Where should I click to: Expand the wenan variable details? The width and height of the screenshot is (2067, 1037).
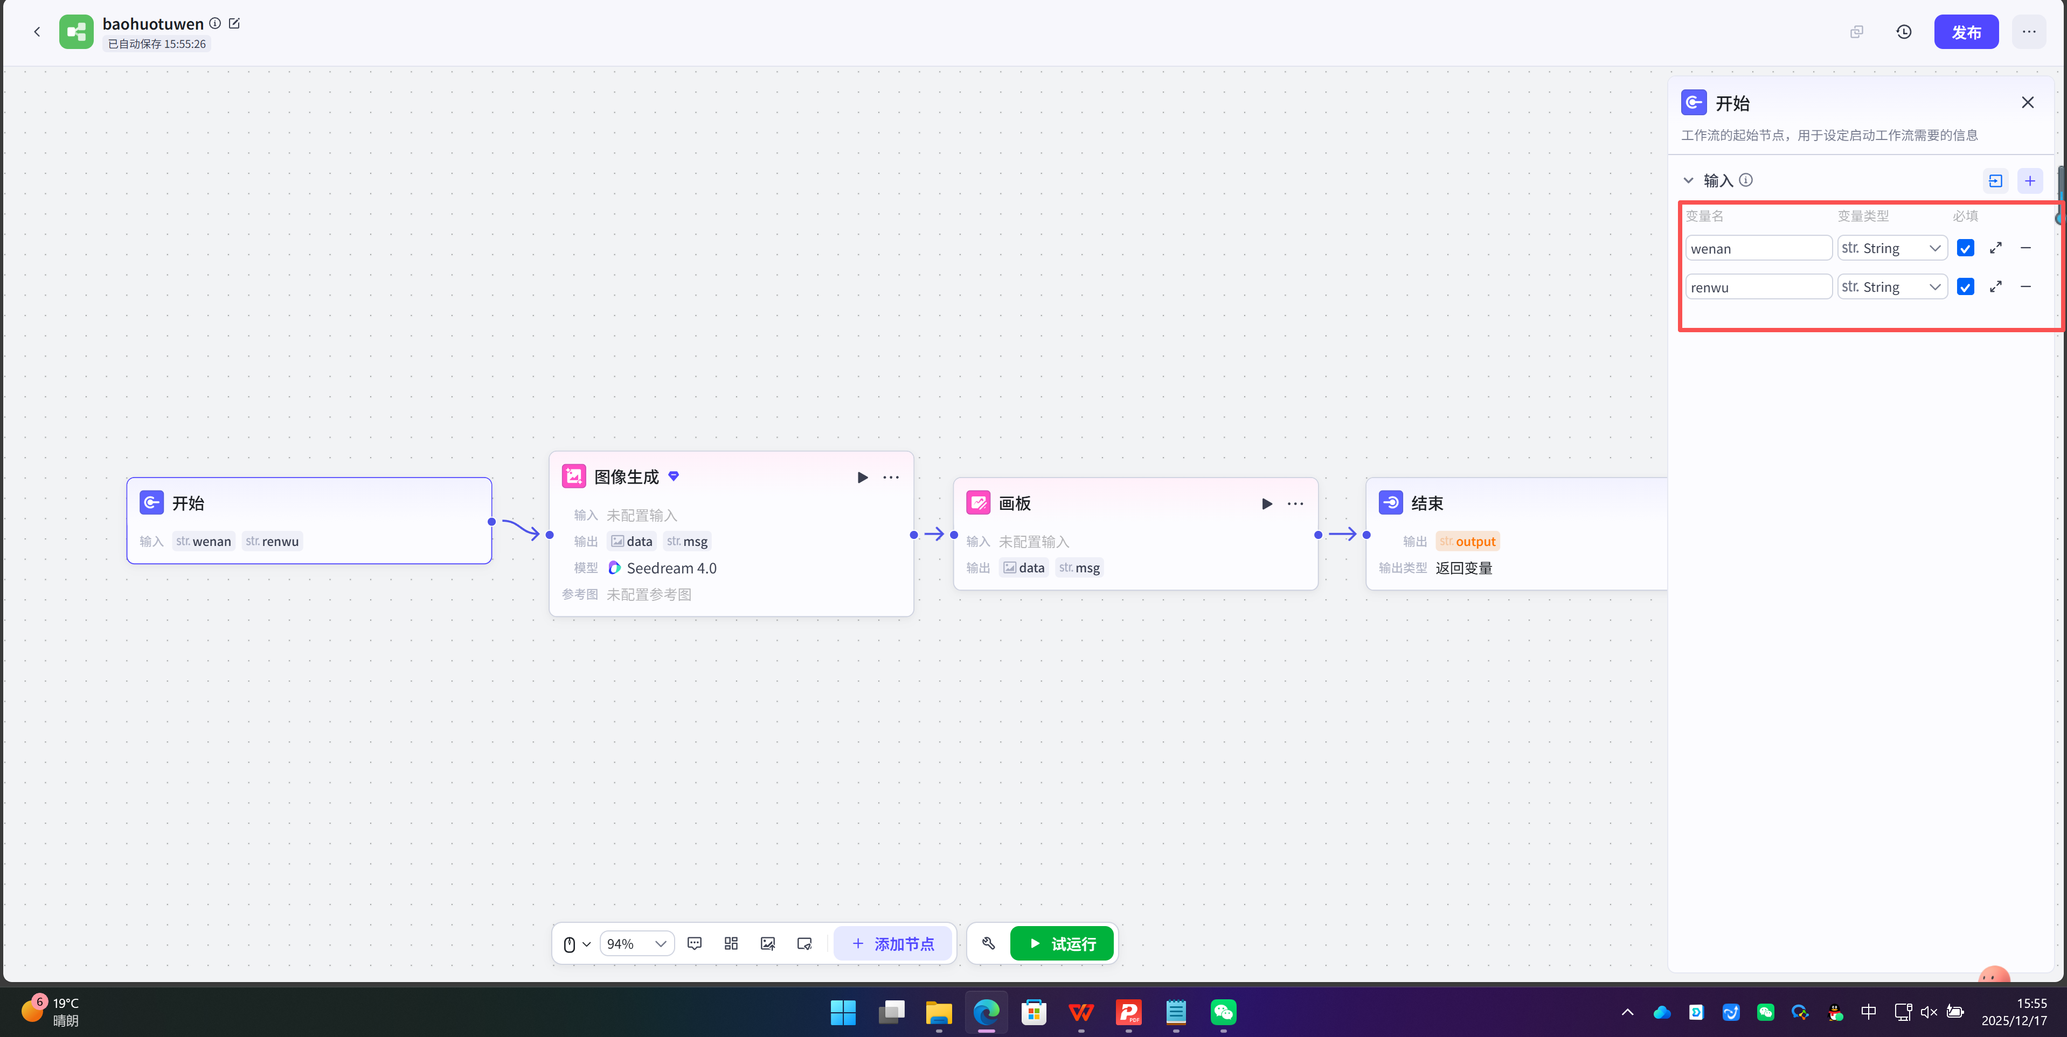[1995, 248]
